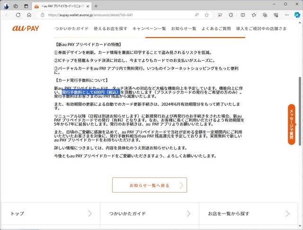This screenshot has height=230, width=303.
Task: Open a new tab with plus button
Action: tap(96, 6)
